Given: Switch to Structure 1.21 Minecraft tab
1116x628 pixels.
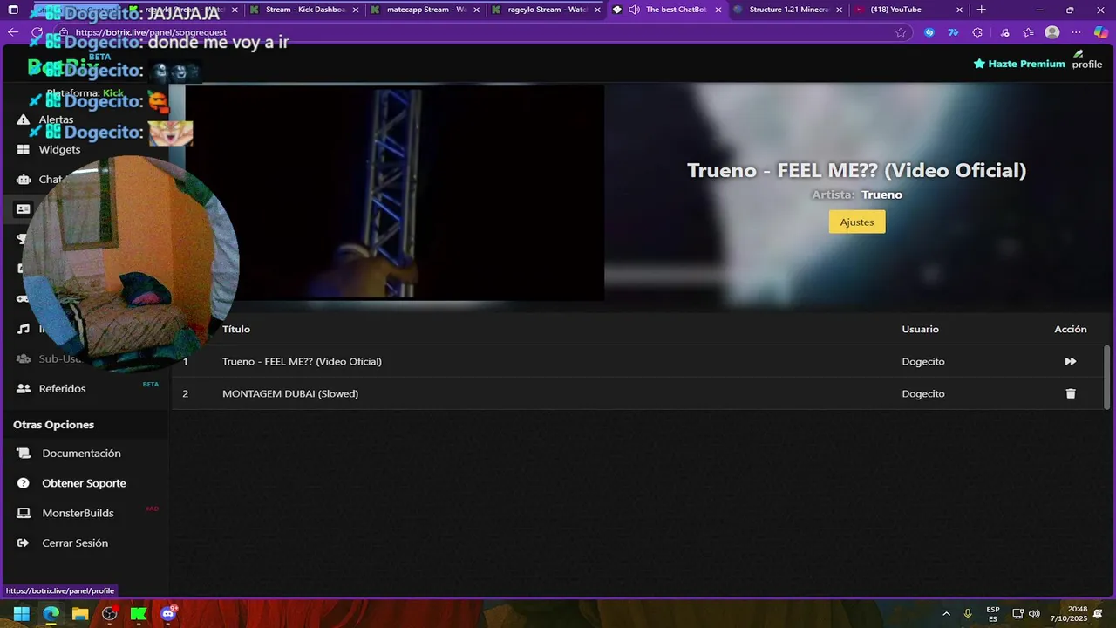Looking at the screenshot, I should pyautogui.click(x=787, y=10).
